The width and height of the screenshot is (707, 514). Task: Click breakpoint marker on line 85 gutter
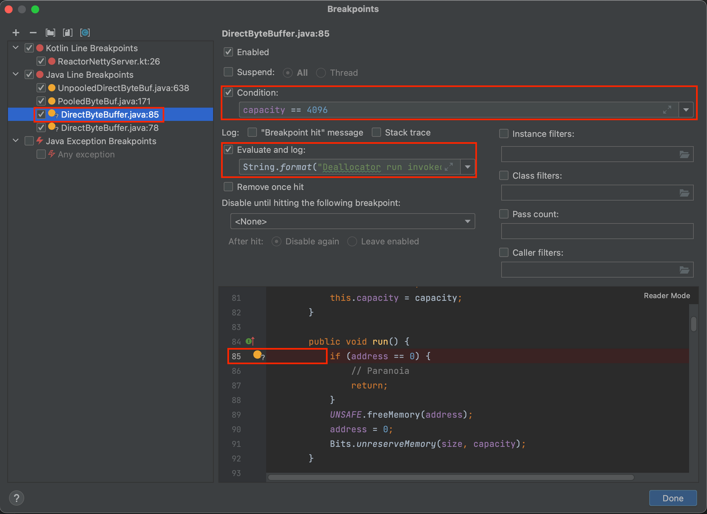point(257,355)
